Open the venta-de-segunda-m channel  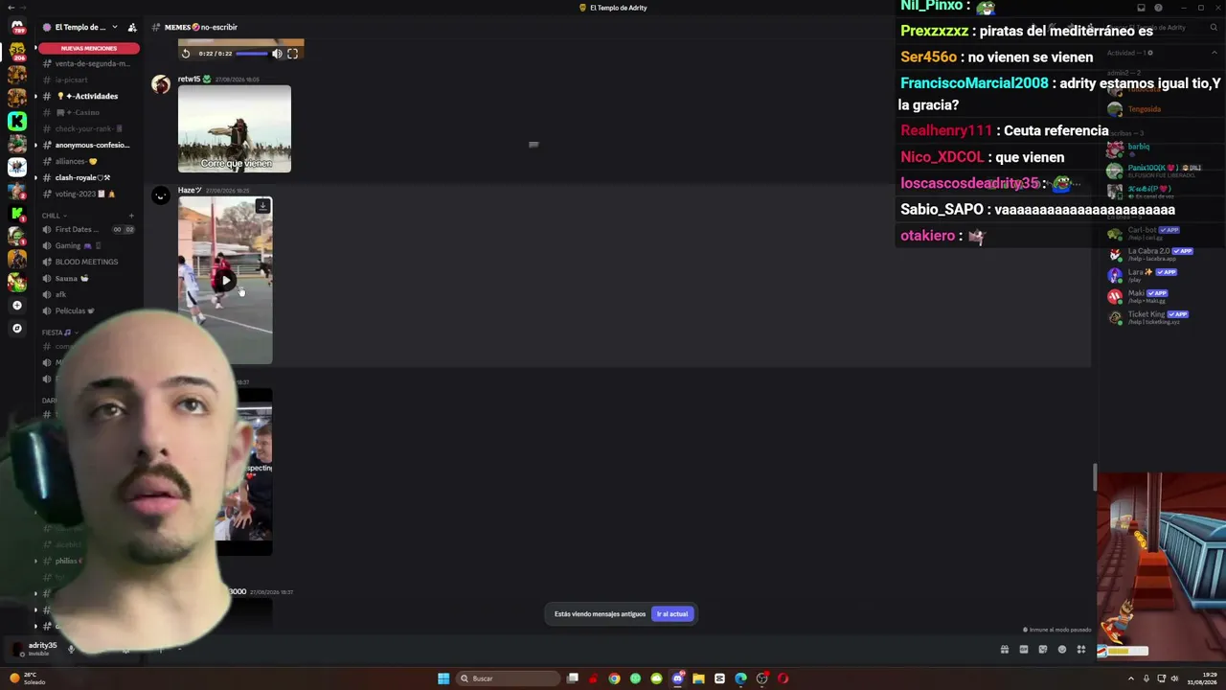click(92, 63)
